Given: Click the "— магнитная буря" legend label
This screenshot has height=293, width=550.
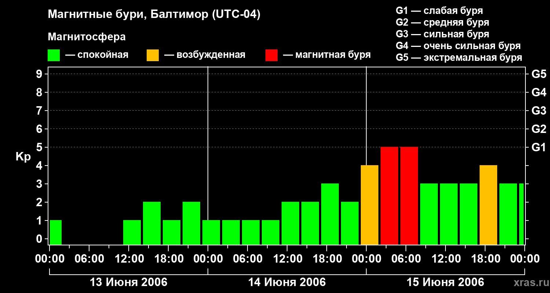Looking at the screenshot, I should pos(327,55).
